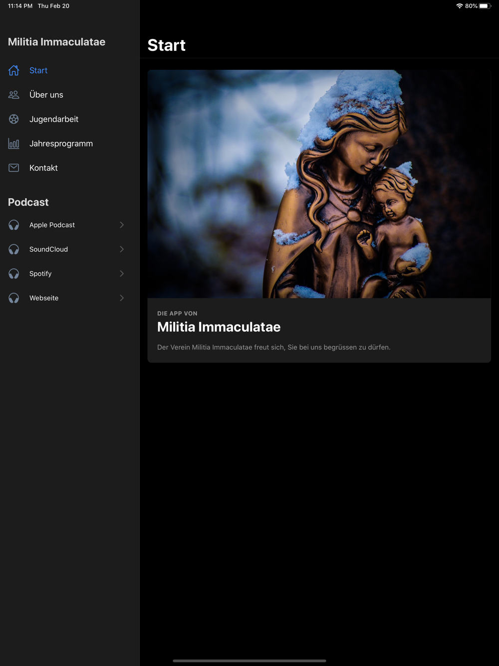Click the 80% battery percentage
499x666 pixels.
[471, 6]
